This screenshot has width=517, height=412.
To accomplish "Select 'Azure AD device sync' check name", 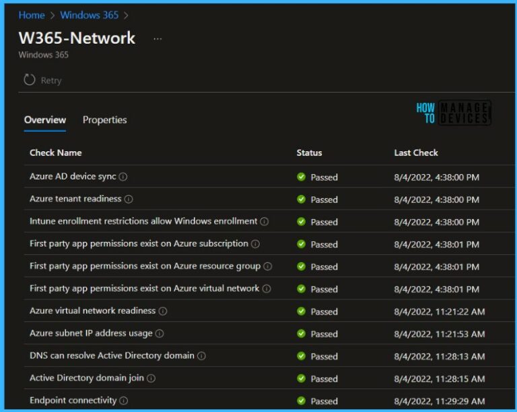I will 73,176.
